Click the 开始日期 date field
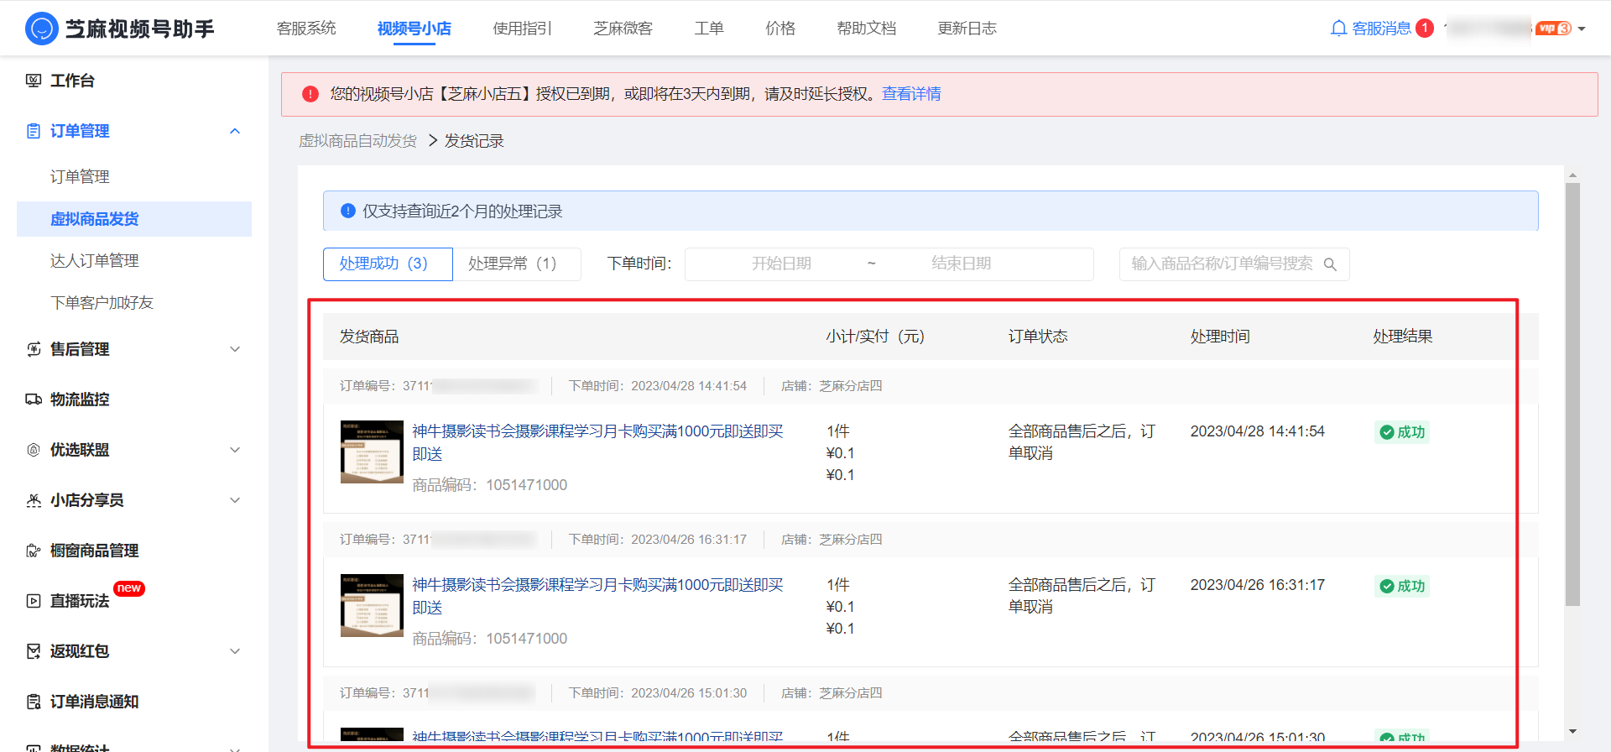 (781, 264)
